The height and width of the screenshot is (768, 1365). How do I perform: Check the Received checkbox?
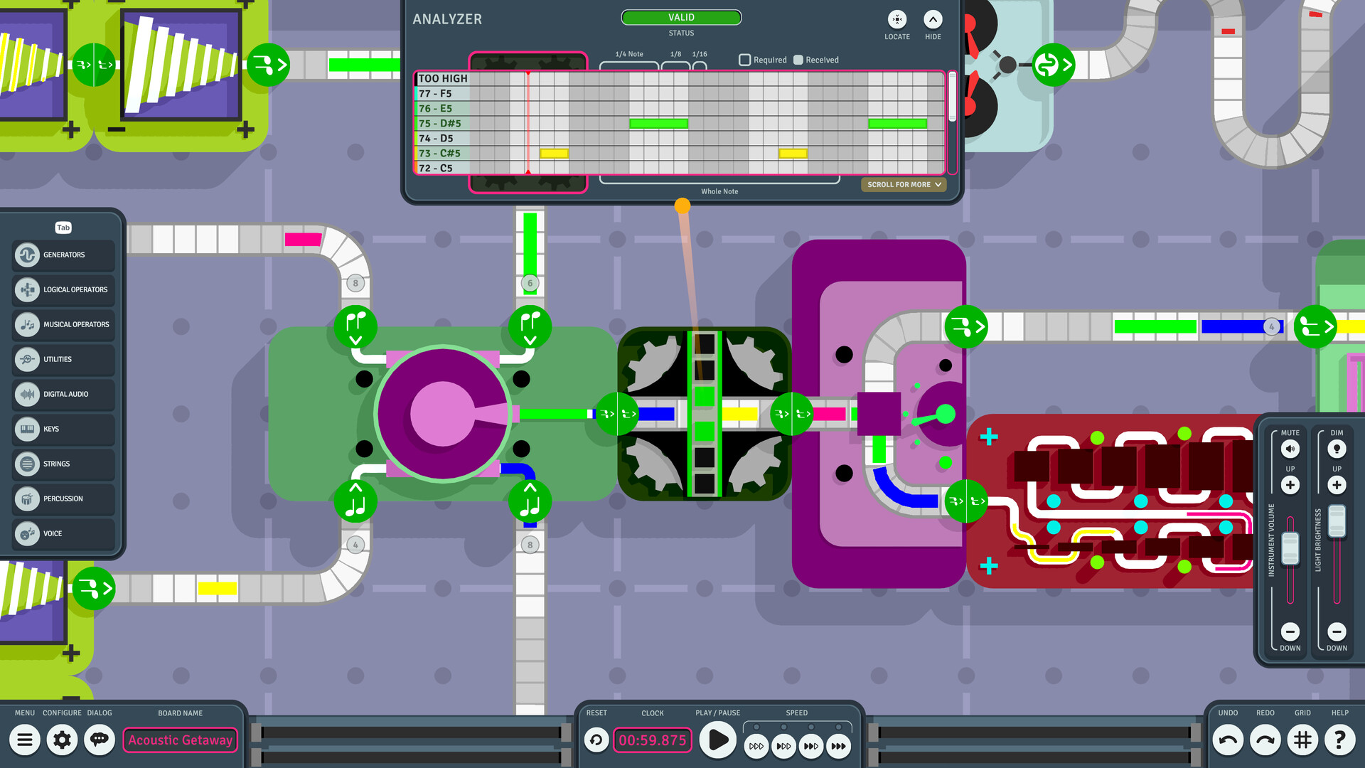click(798, 60)
